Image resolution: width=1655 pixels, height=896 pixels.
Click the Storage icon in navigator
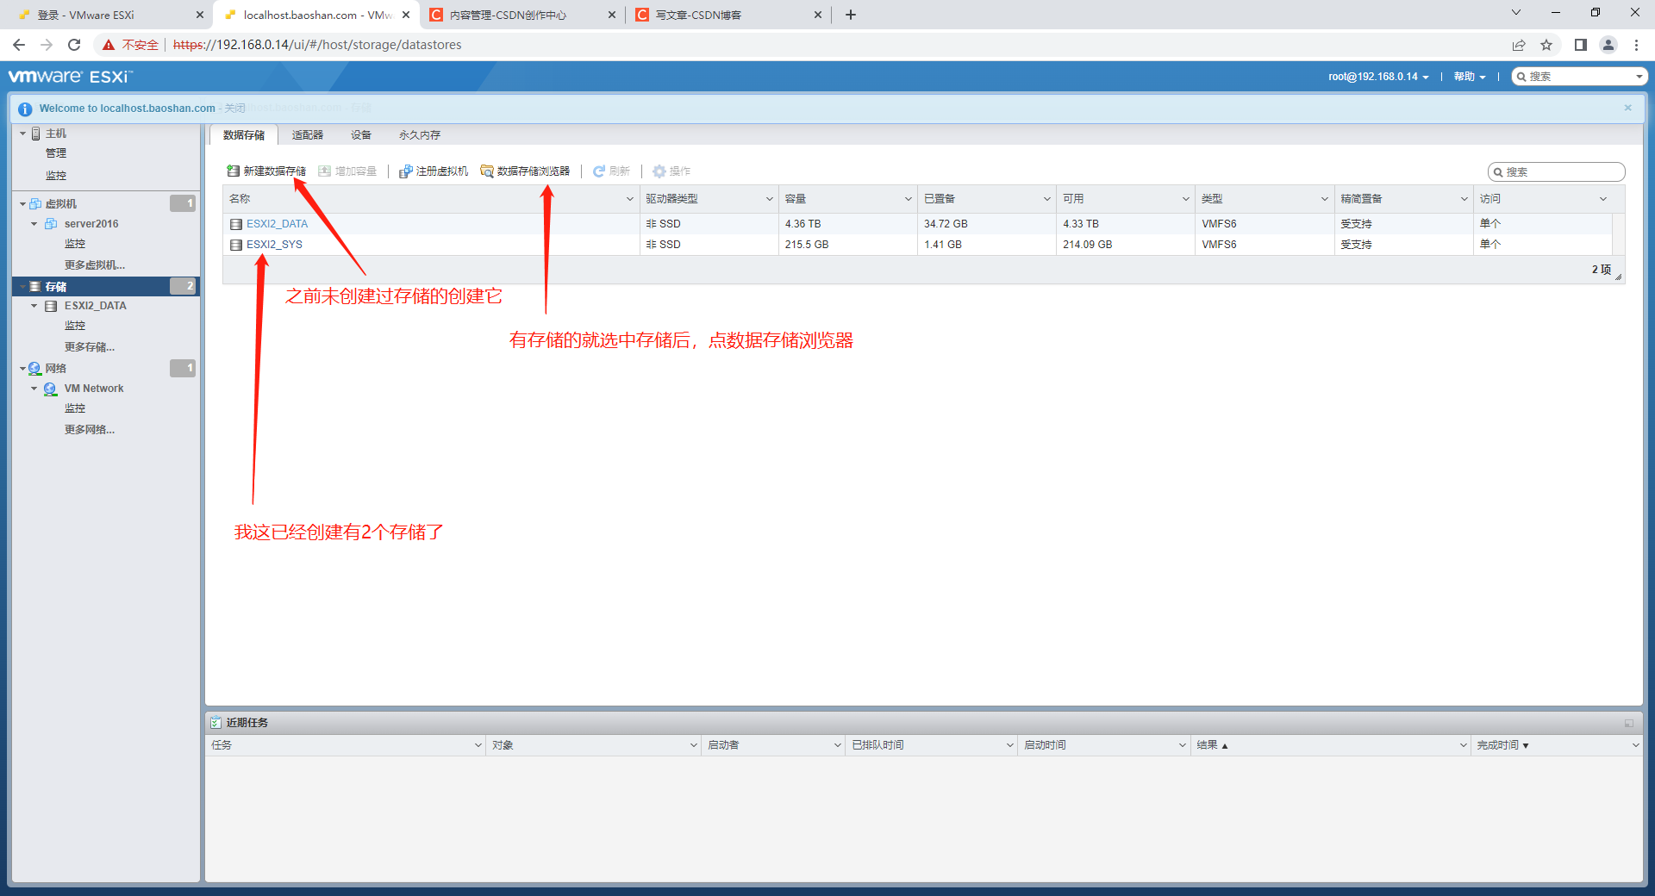click(35, 286)
